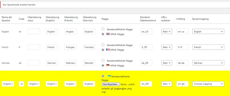The image size is (230, 96).
Task: Click English translation field containing 'French'
Action: (52, 47)
